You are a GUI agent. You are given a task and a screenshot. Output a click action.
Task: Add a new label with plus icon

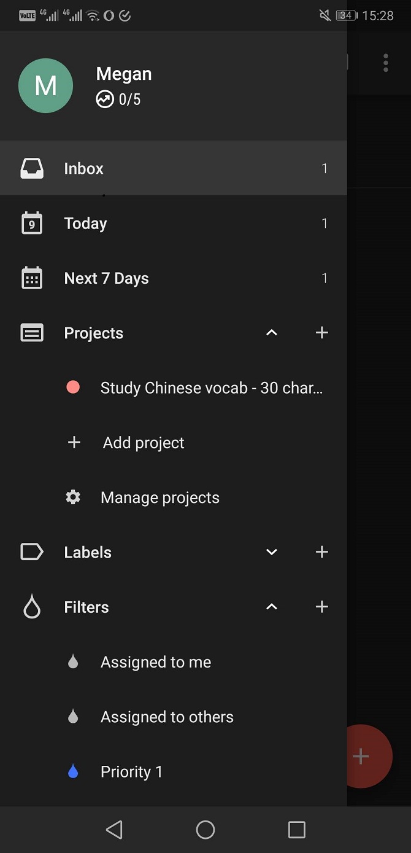pos(321,552)
